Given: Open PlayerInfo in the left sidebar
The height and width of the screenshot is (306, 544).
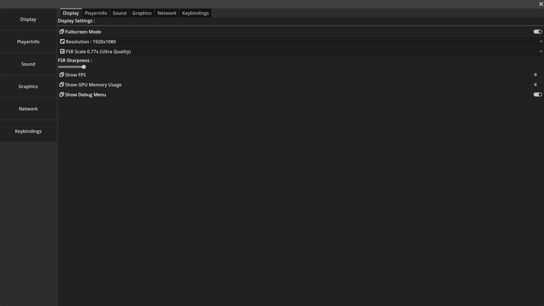Looking at the screenshot, I should [28, 42].
